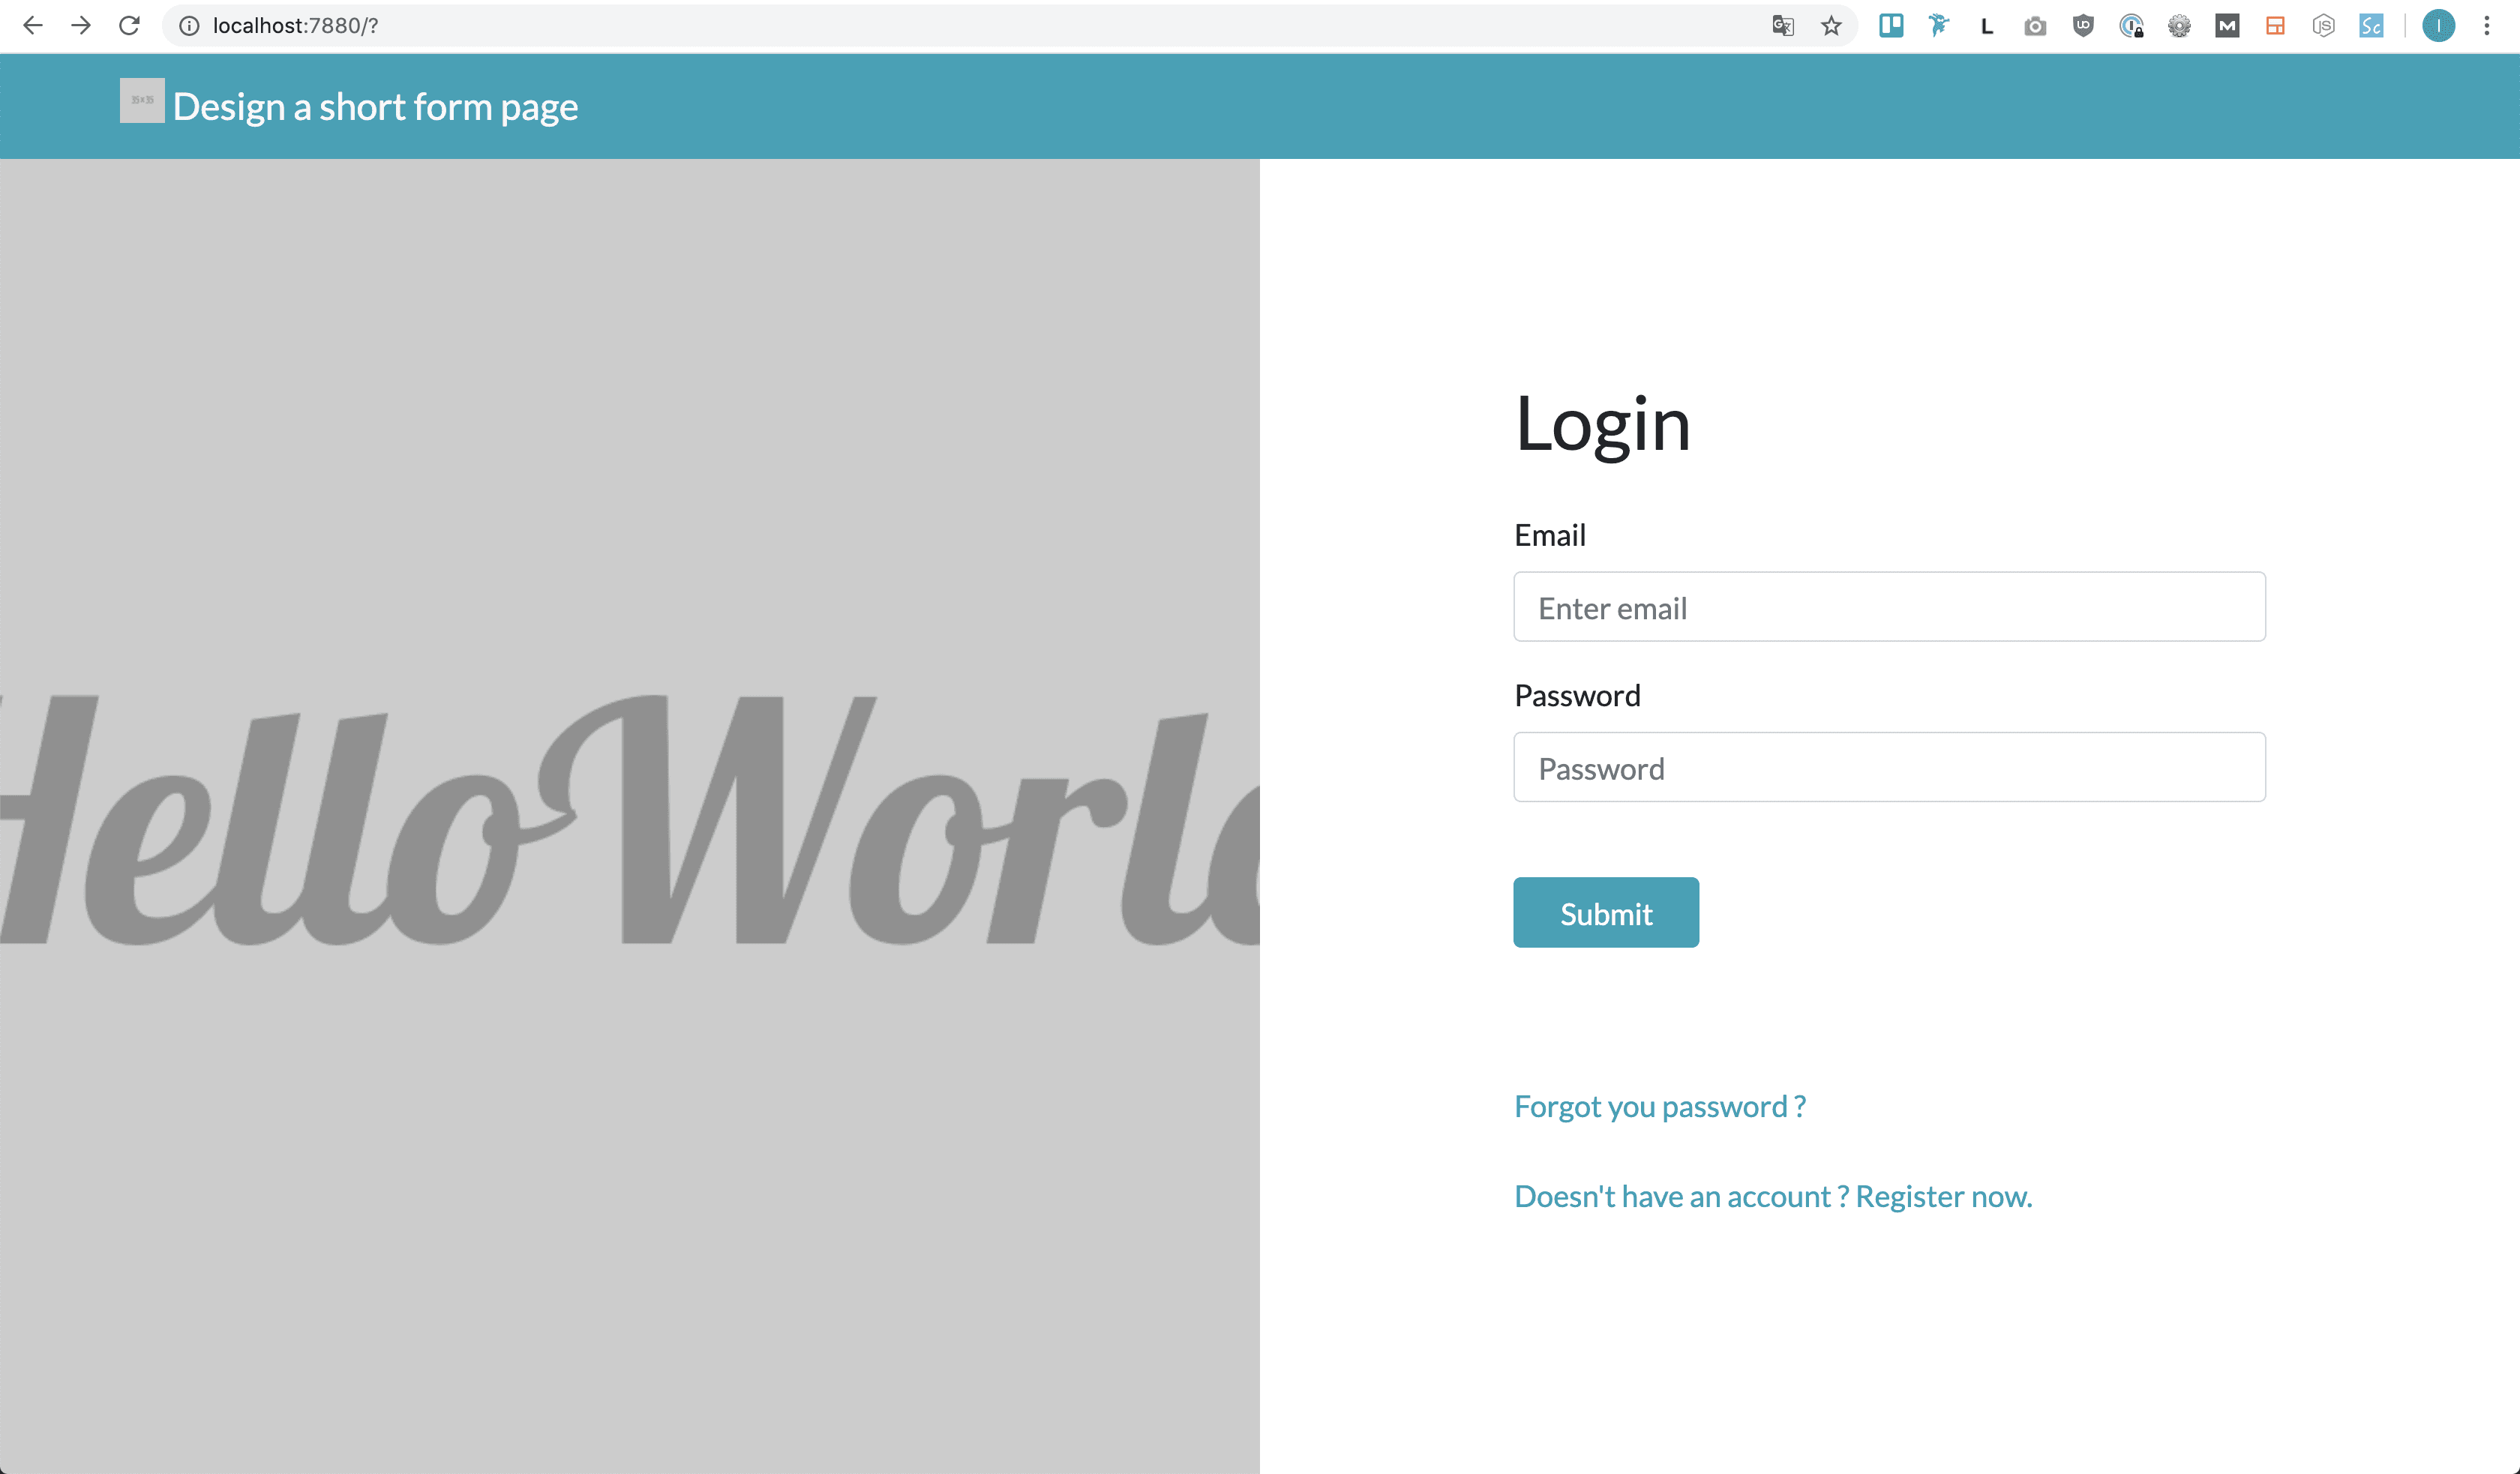Toggle the browser translate icon
2520x1474 pixels.
coord(1783,25)
